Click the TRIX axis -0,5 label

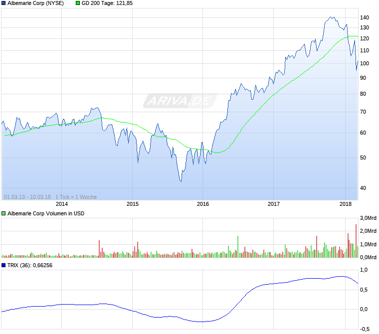click(365, 329)
